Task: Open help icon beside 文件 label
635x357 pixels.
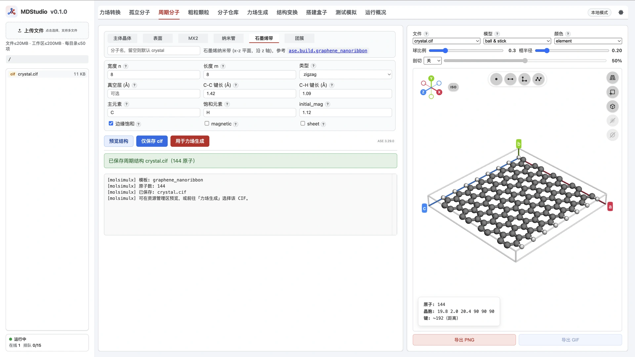Action: 426,34
